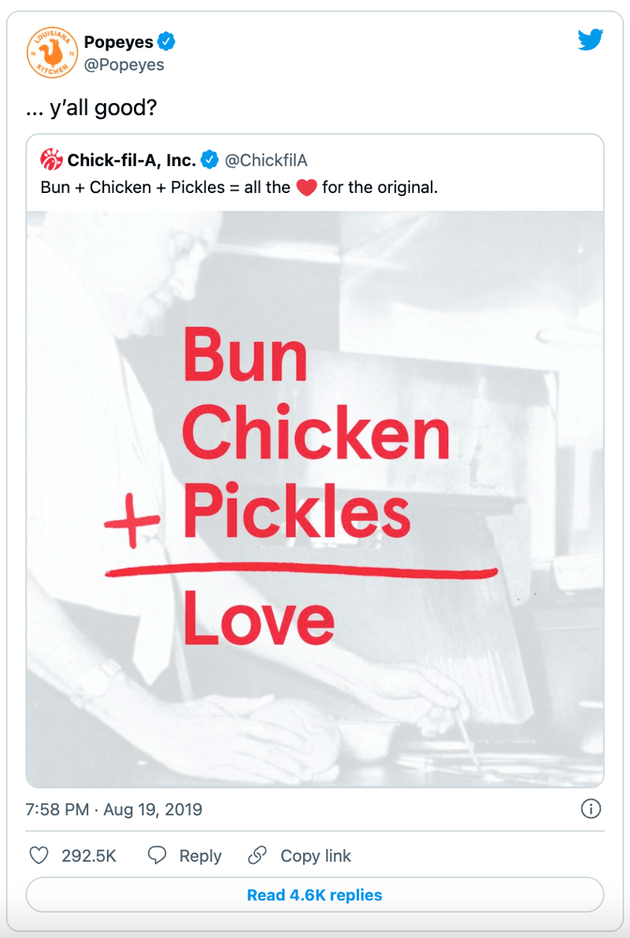Open the Popeyes display name
The width and height of the screenshot is (630, 938).
pos(119,42)
